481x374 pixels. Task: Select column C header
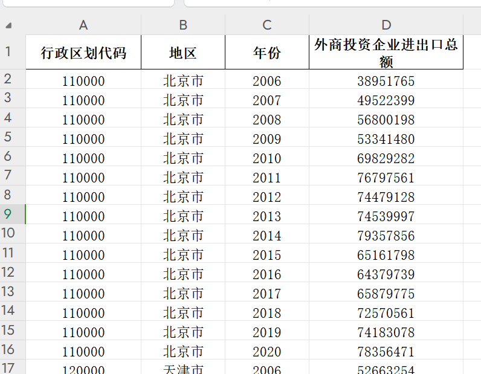click(x=267, y=25)
